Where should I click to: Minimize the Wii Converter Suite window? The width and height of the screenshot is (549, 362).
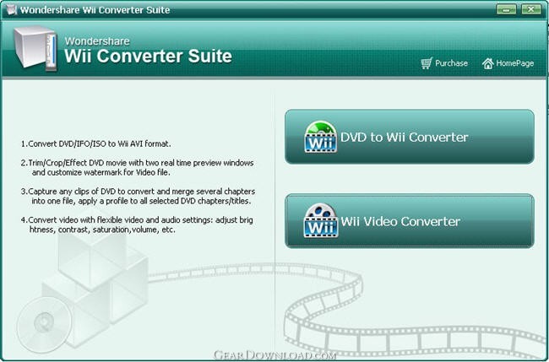506,9
